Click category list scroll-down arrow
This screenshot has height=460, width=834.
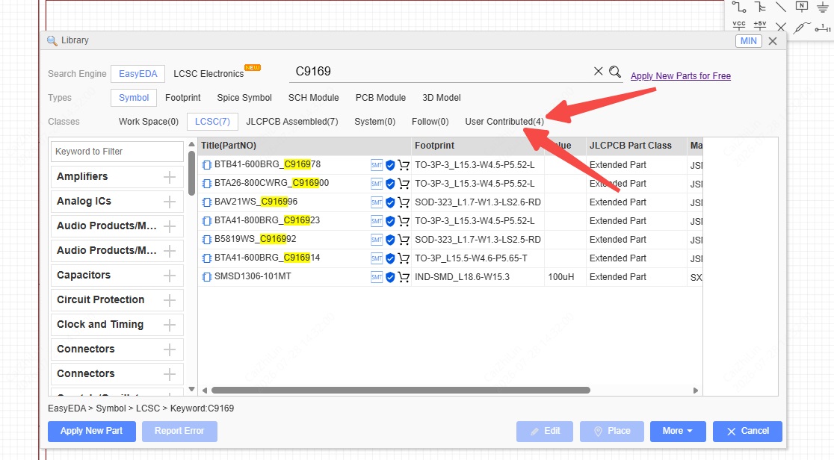click(191, 389)
